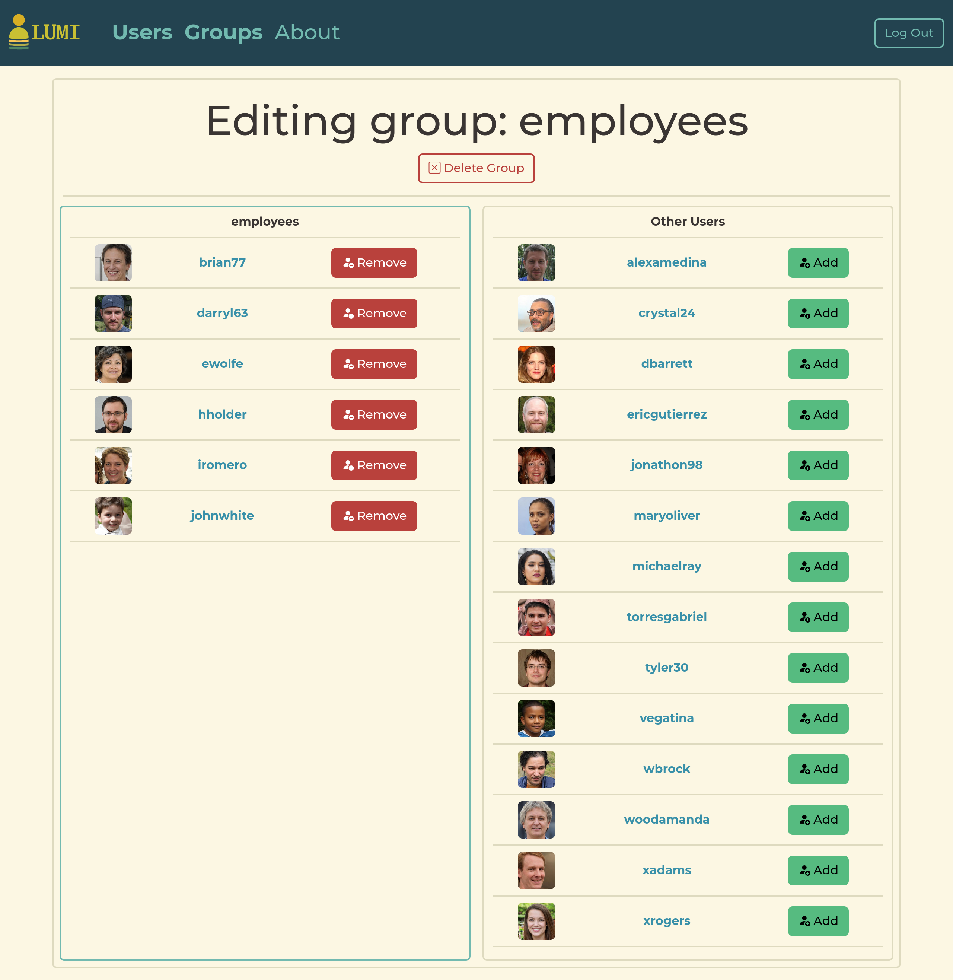953x980 pixels.
Task: Remove ewolfe from the group
Action: click(x=374, y=364)
